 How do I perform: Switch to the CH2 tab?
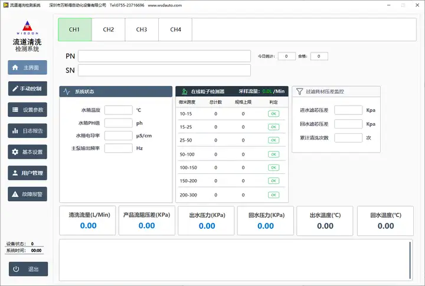(x=109, y=29)
